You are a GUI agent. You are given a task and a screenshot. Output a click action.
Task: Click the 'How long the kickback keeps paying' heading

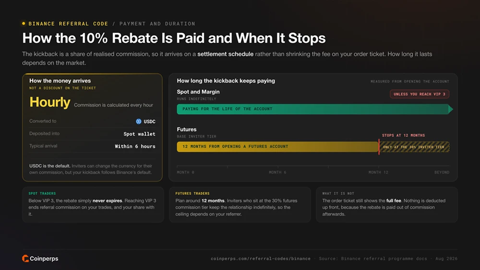(226, 81)
